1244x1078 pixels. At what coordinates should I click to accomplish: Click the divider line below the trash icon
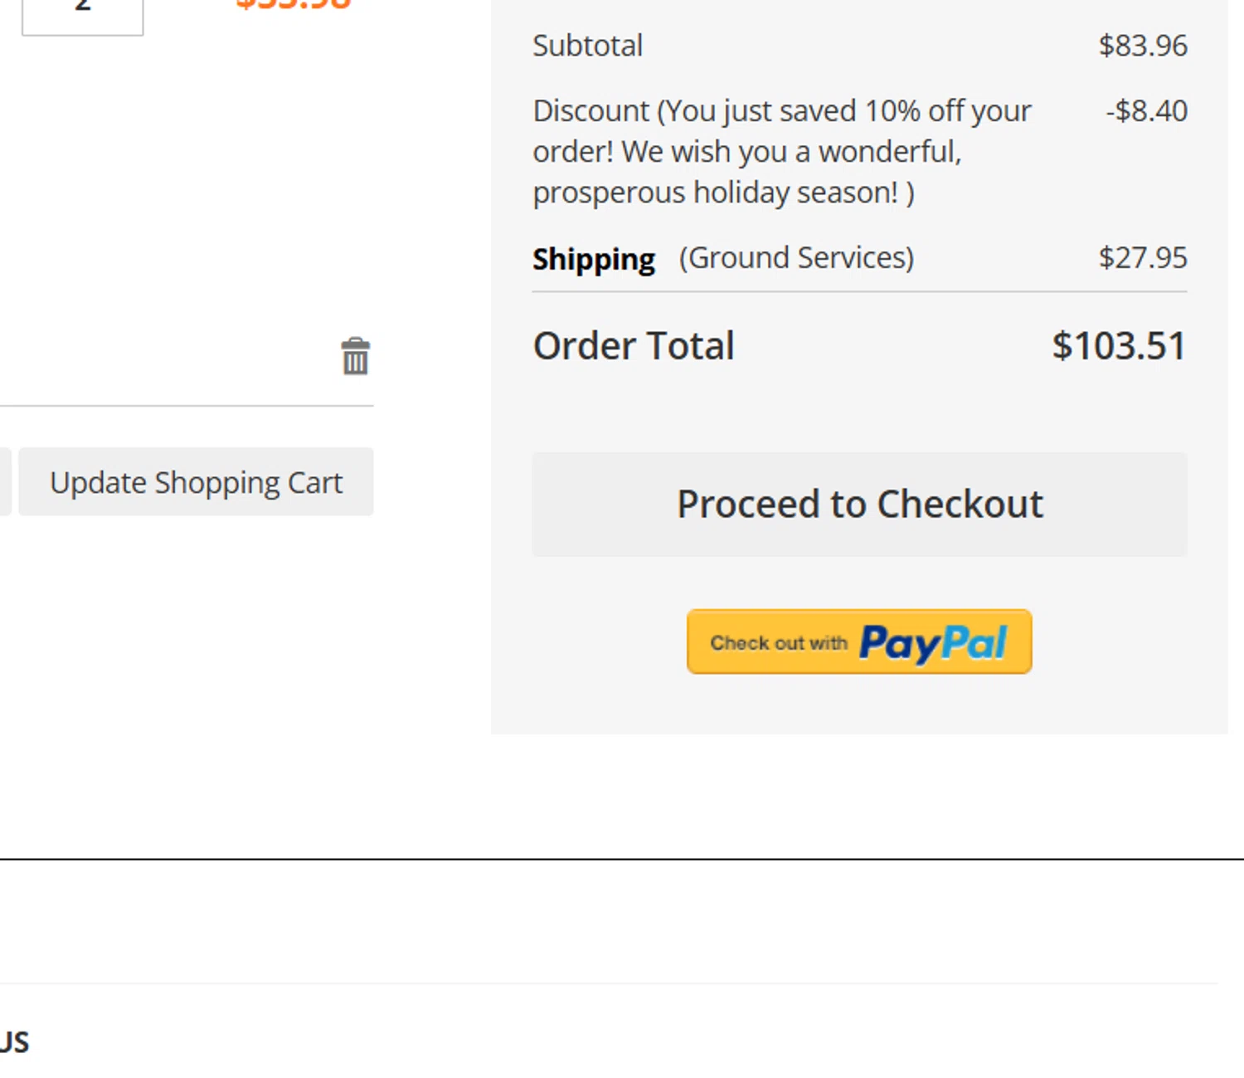[187, 406]
